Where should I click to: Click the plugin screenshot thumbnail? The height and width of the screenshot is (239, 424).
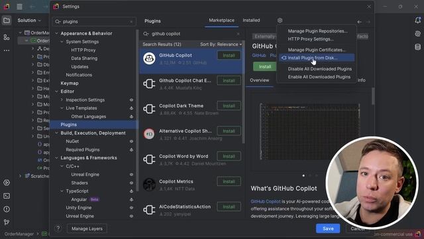[x=309, y=131]
